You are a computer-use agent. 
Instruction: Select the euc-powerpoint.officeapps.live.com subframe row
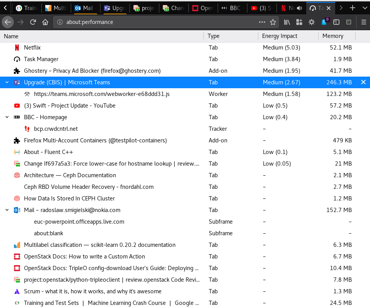tap(185, 222)
